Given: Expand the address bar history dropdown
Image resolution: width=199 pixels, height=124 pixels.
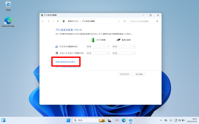Looking at the screenshot, I should 119,21.
